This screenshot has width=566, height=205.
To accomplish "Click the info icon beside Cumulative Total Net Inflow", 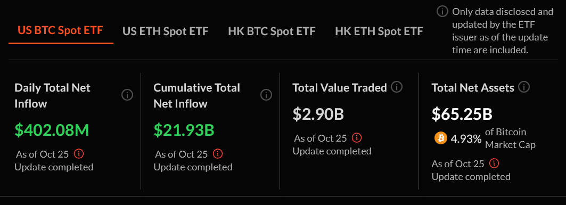I will click(266, 95).
